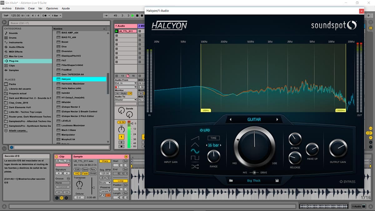Viewport: 375px width, 211px height.
Task: Launch the LB_TTL_011 clip play triangle
Action: (x=117, y=31)
